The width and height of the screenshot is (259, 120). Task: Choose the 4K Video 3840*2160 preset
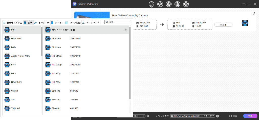click(x=86, y=38)
